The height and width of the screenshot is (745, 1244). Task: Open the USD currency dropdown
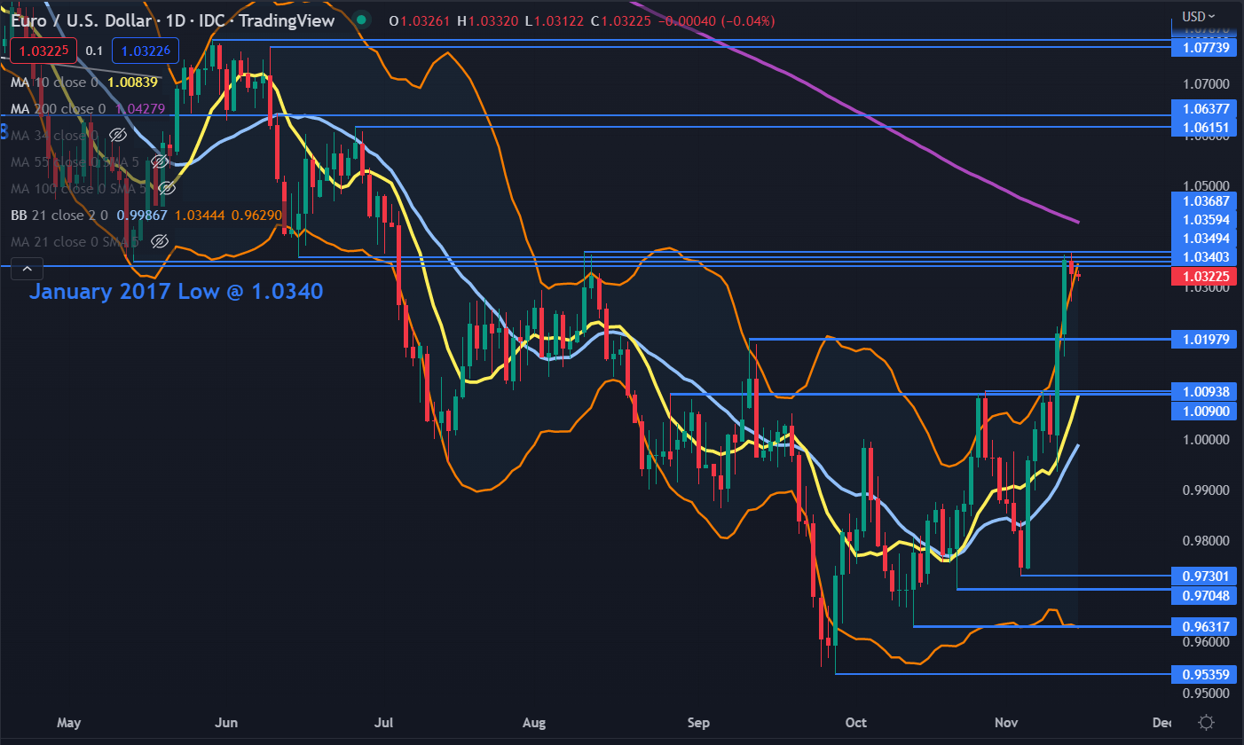coord(1199,16)
